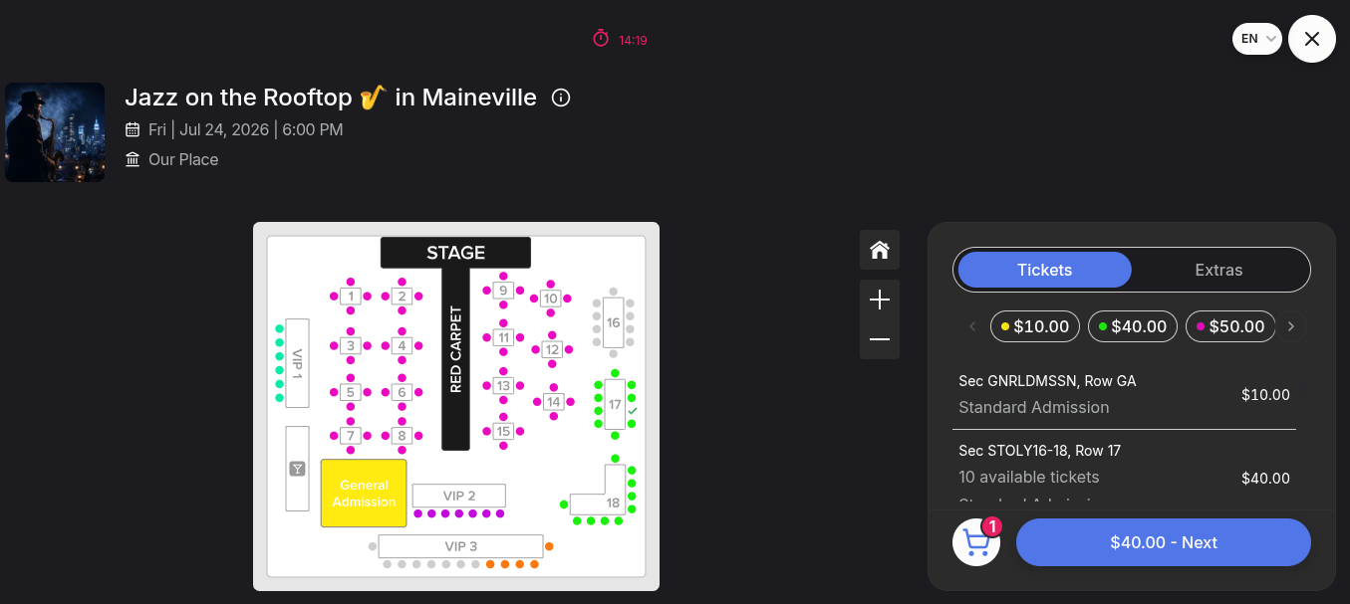Screen dimensions: 1350x604
Task: Show next price filters with right chevron
Action: pyautogui.click(x=1291, y=326)
